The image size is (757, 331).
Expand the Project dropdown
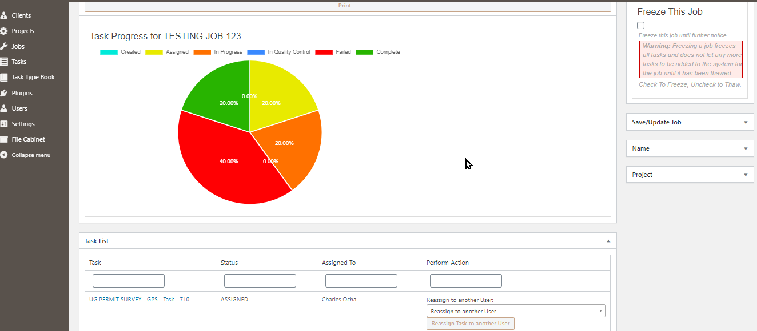tap(690, 174)
